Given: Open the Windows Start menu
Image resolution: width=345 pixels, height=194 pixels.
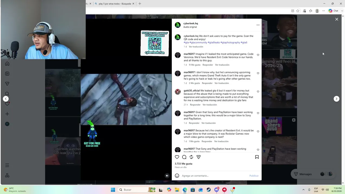Looking at the screenshot, I should coord(113,190).
